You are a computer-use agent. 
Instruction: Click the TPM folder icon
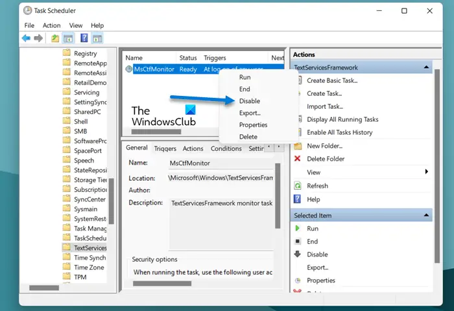(67, 277)
